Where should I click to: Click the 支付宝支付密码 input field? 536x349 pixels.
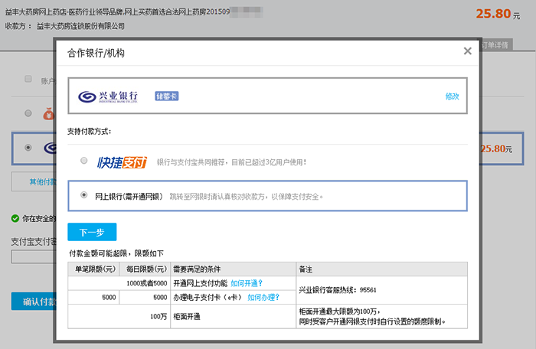tap(34, 256)
